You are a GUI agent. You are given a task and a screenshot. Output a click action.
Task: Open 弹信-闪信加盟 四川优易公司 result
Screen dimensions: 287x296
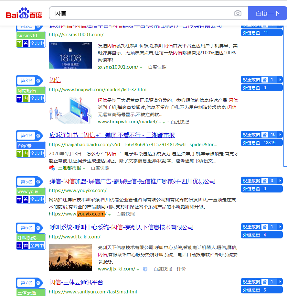click(132, 181)
